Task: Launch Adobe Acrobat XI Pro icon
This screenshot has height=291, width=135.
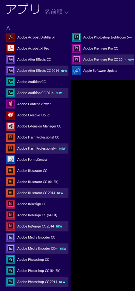Action: click(11, 48)
